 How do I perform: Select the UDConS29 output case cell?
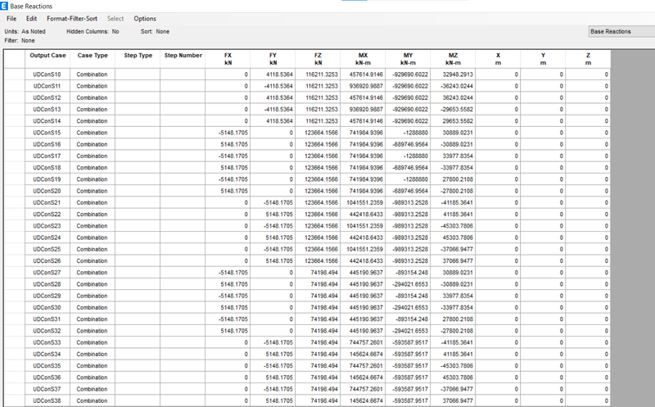coord(47,296)
